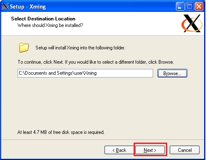Go back with the Back button
Viewport: 209px width, 160px height.
119,150
